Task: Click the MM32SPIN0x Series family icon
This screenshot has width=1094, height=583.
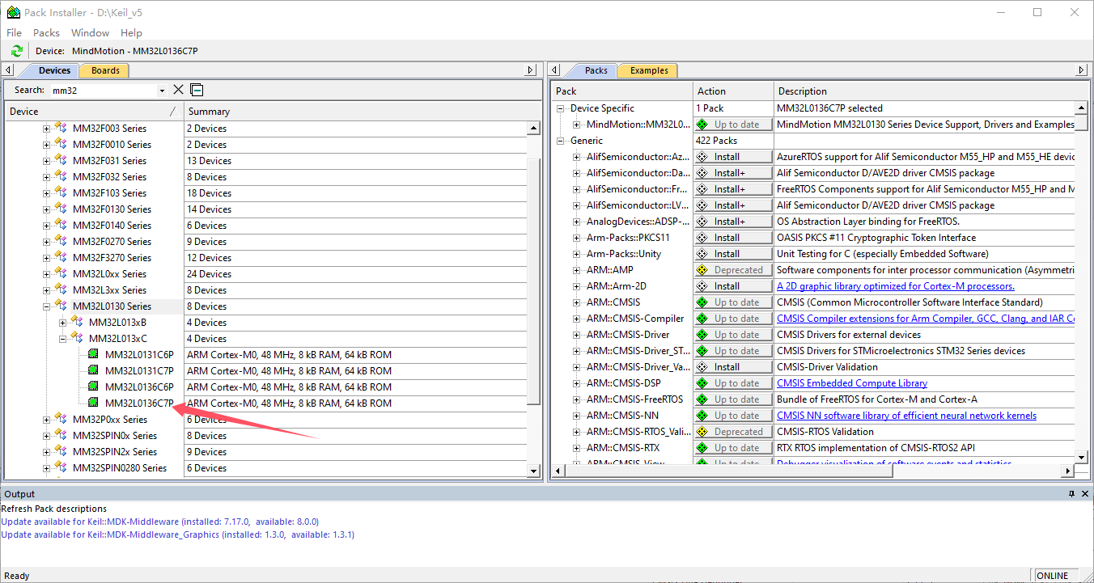Action: [x=61, y=436]
